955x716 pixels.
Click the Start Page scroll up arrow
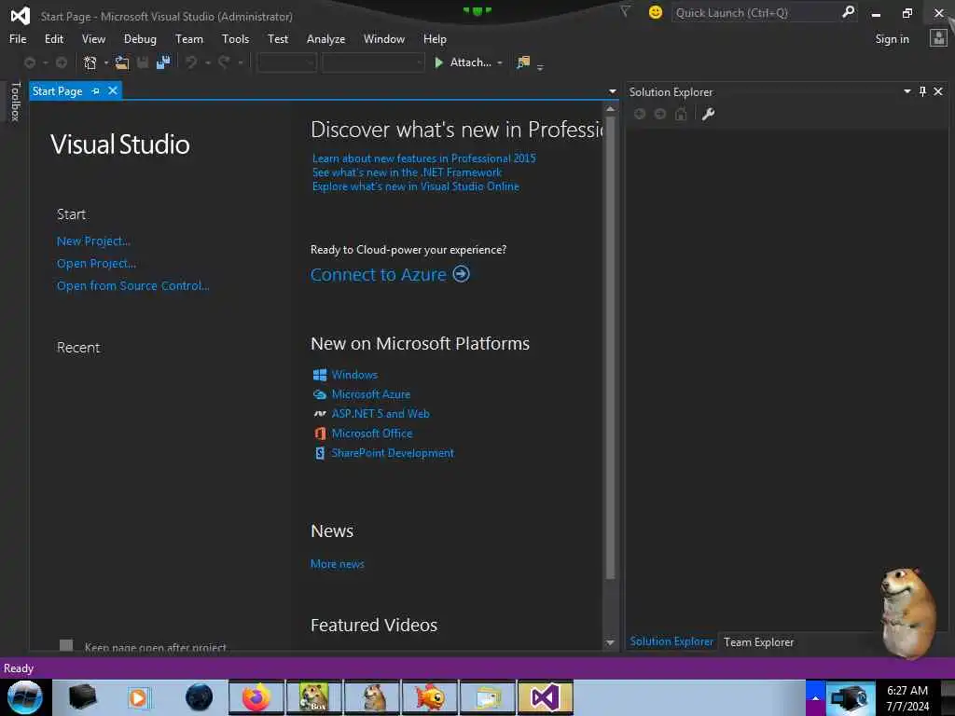click(610, 108)
